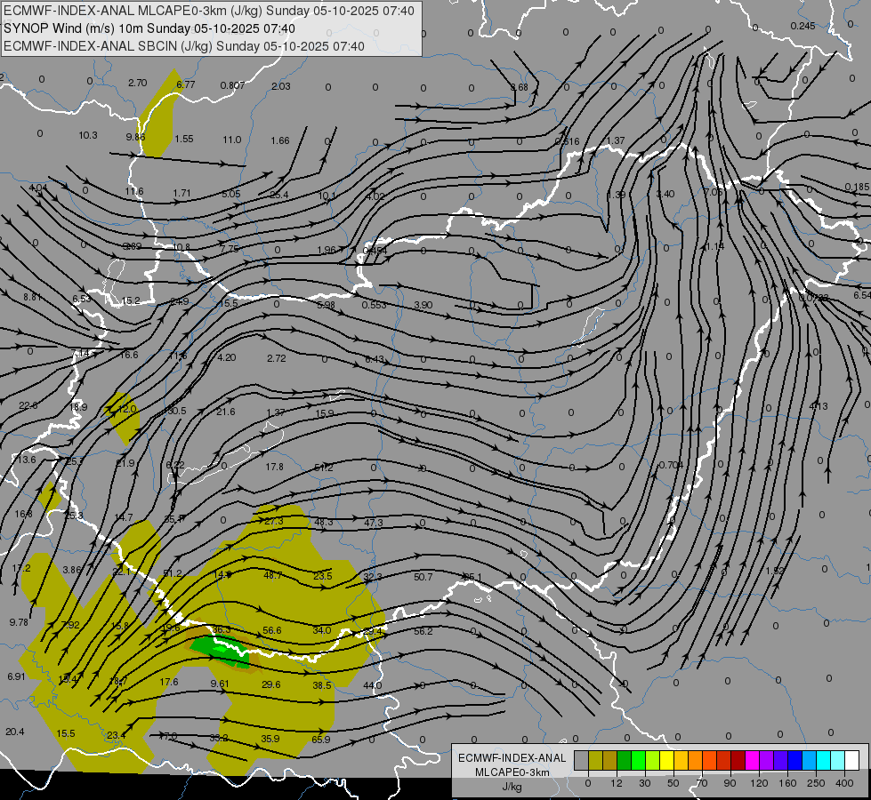Choose the dark red legend swatch
This screenshot has width=871, height=800.
click(738, 760)
